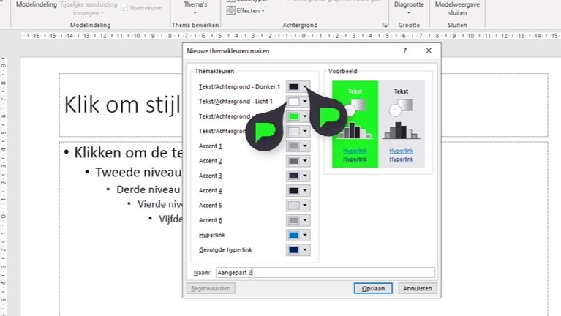Click the "Gevolgde hyperlink" label text
The height and width of the screenshot is (316, 561).
click(225, 249)
